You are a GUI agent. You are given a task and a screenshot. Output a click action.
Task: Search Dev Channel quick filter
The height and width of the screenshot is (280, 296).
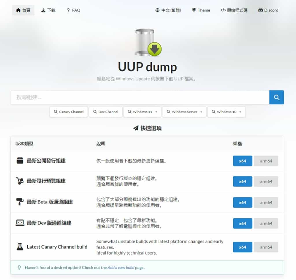click(x=106, y=112)
